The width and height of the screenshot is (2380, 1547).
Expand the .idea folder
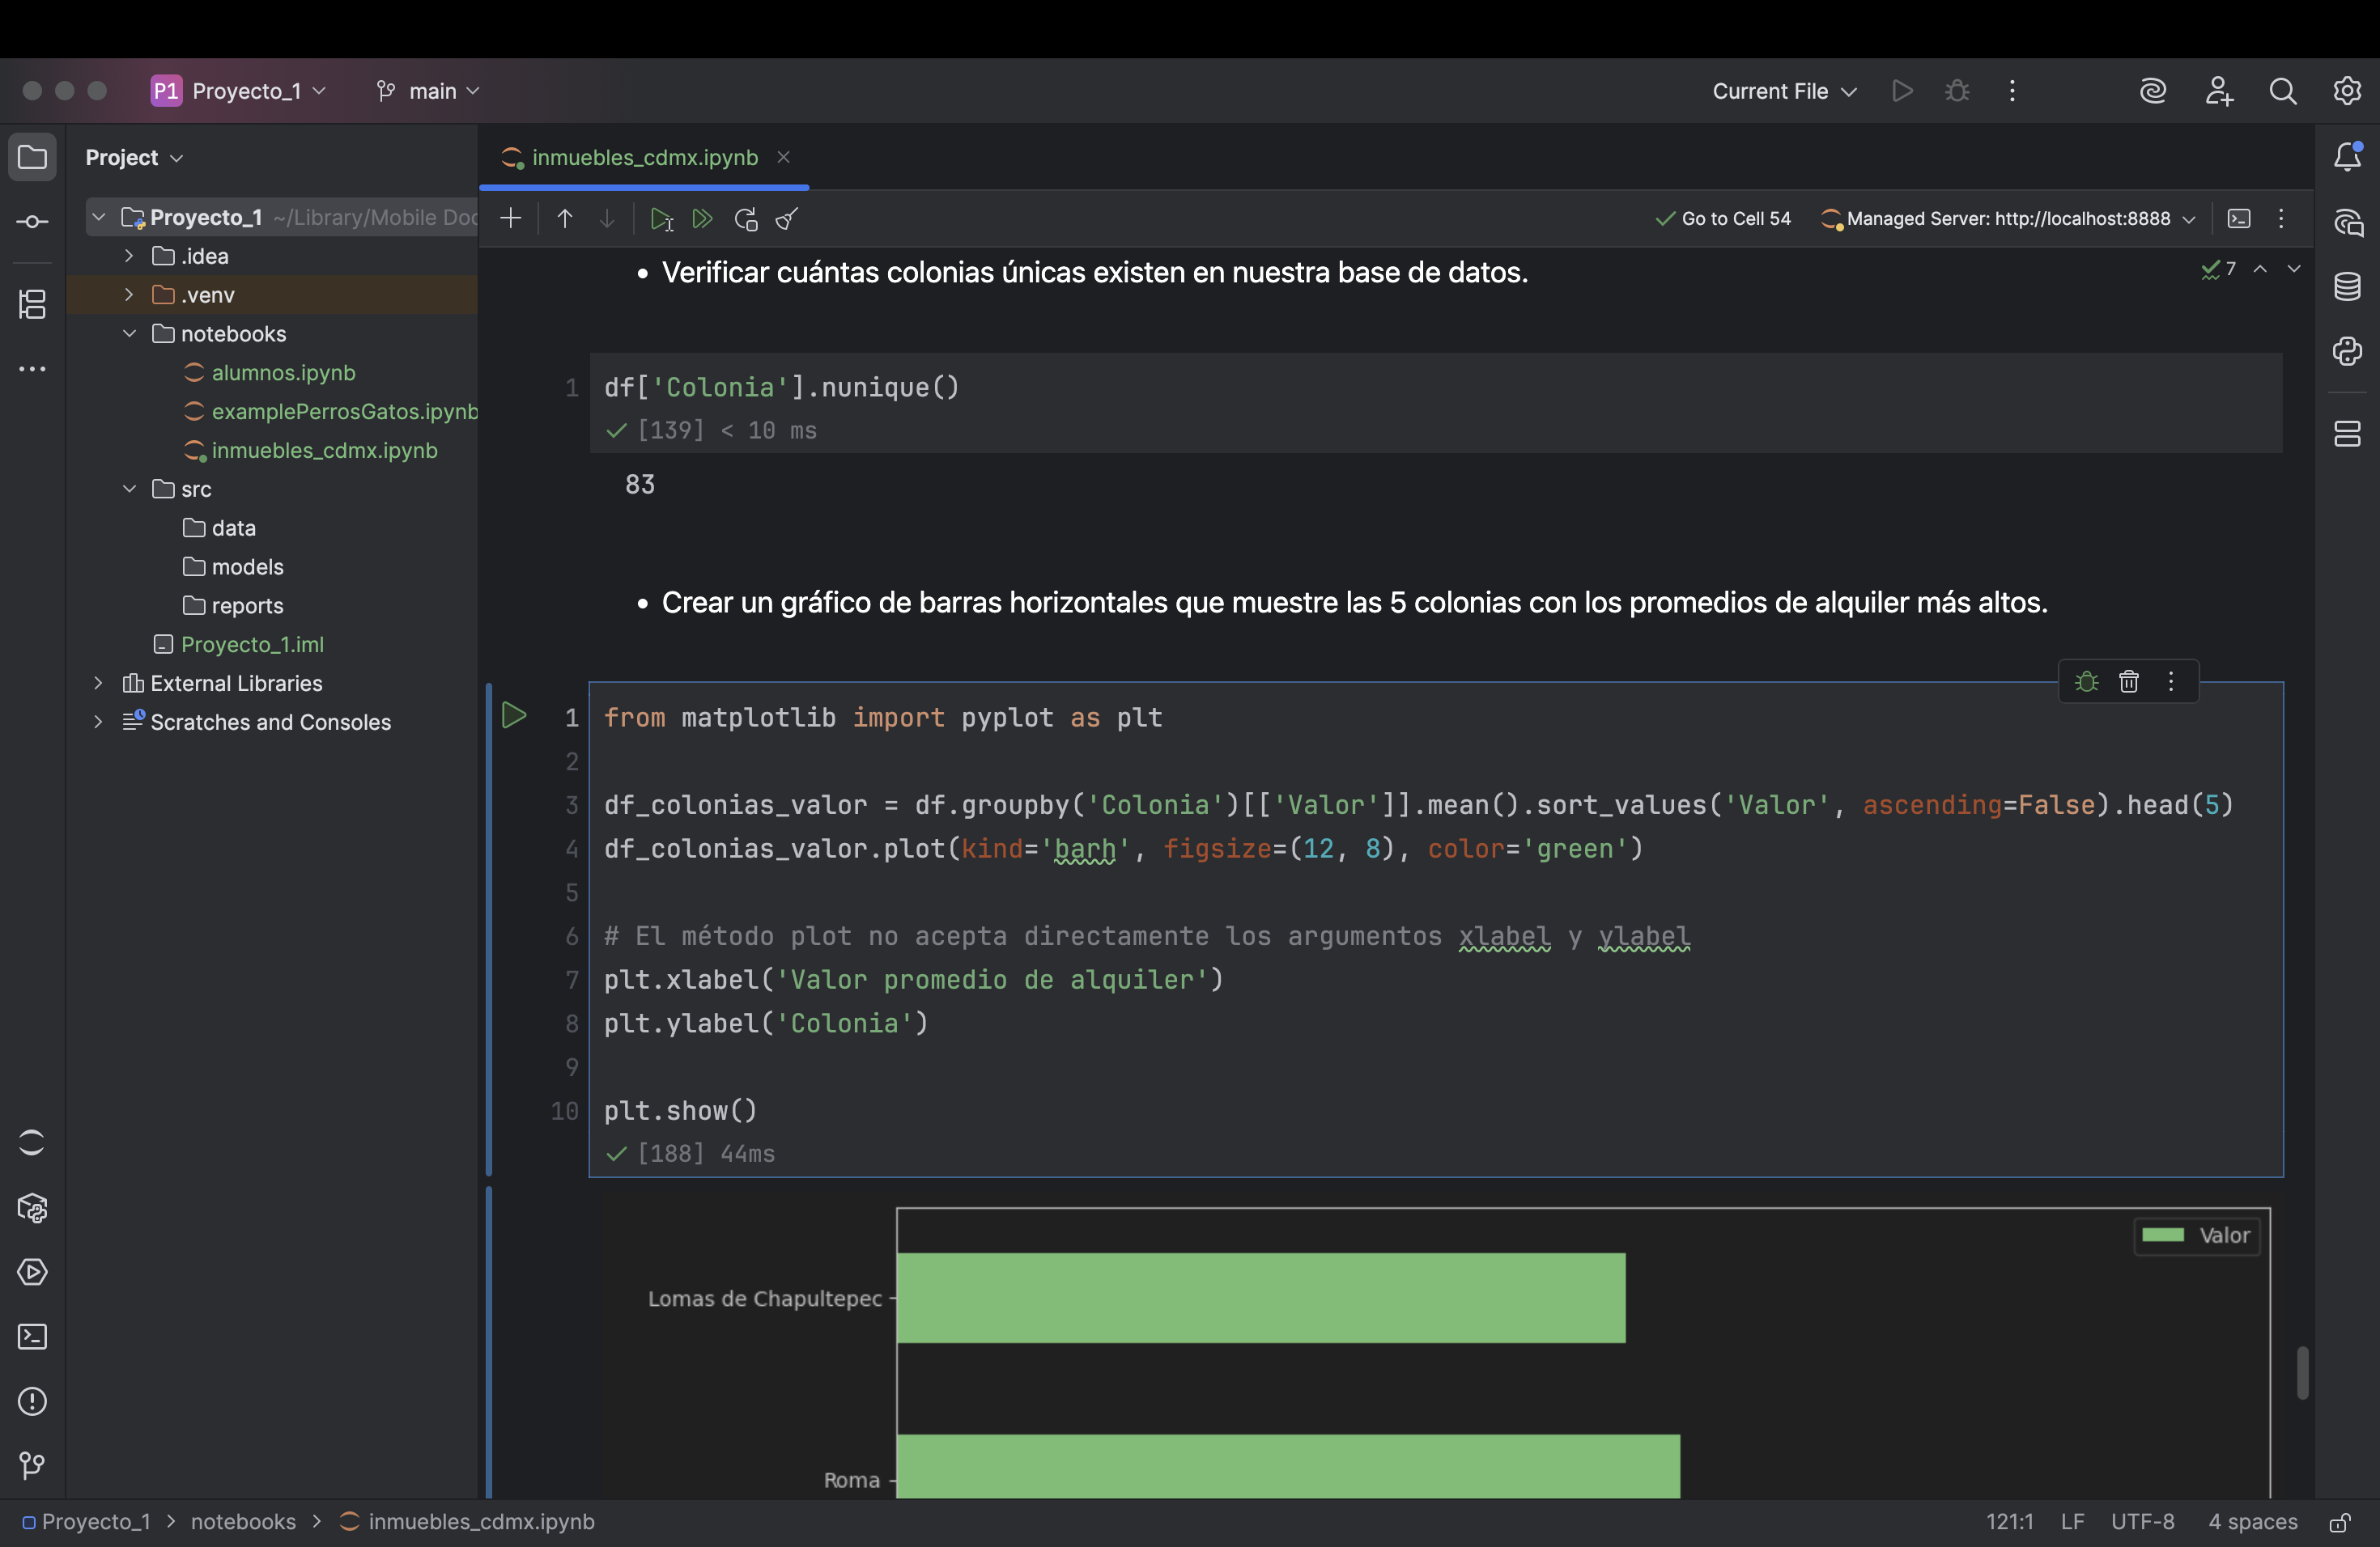click(x=129, y=256)
